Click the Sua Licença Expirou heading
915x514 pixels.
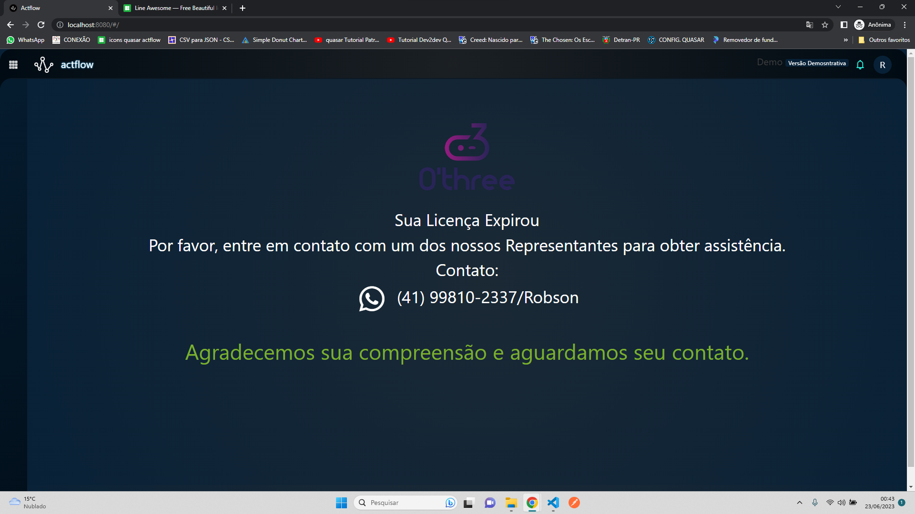pos(467,220)
